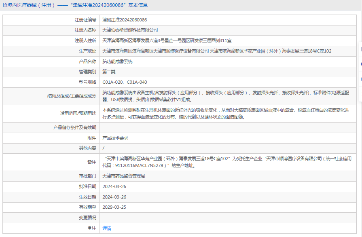The width and height of the screenshot is (362, 237).
Task: Select the 批准日期 value 2024-03-26
Action: tap(114, 186)
